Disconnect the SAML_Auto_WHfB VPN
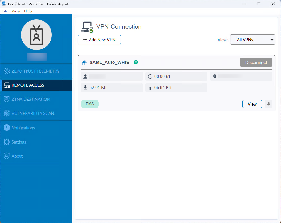The width and height of the screenshot is (281, 223). click(x=256, y=62)
